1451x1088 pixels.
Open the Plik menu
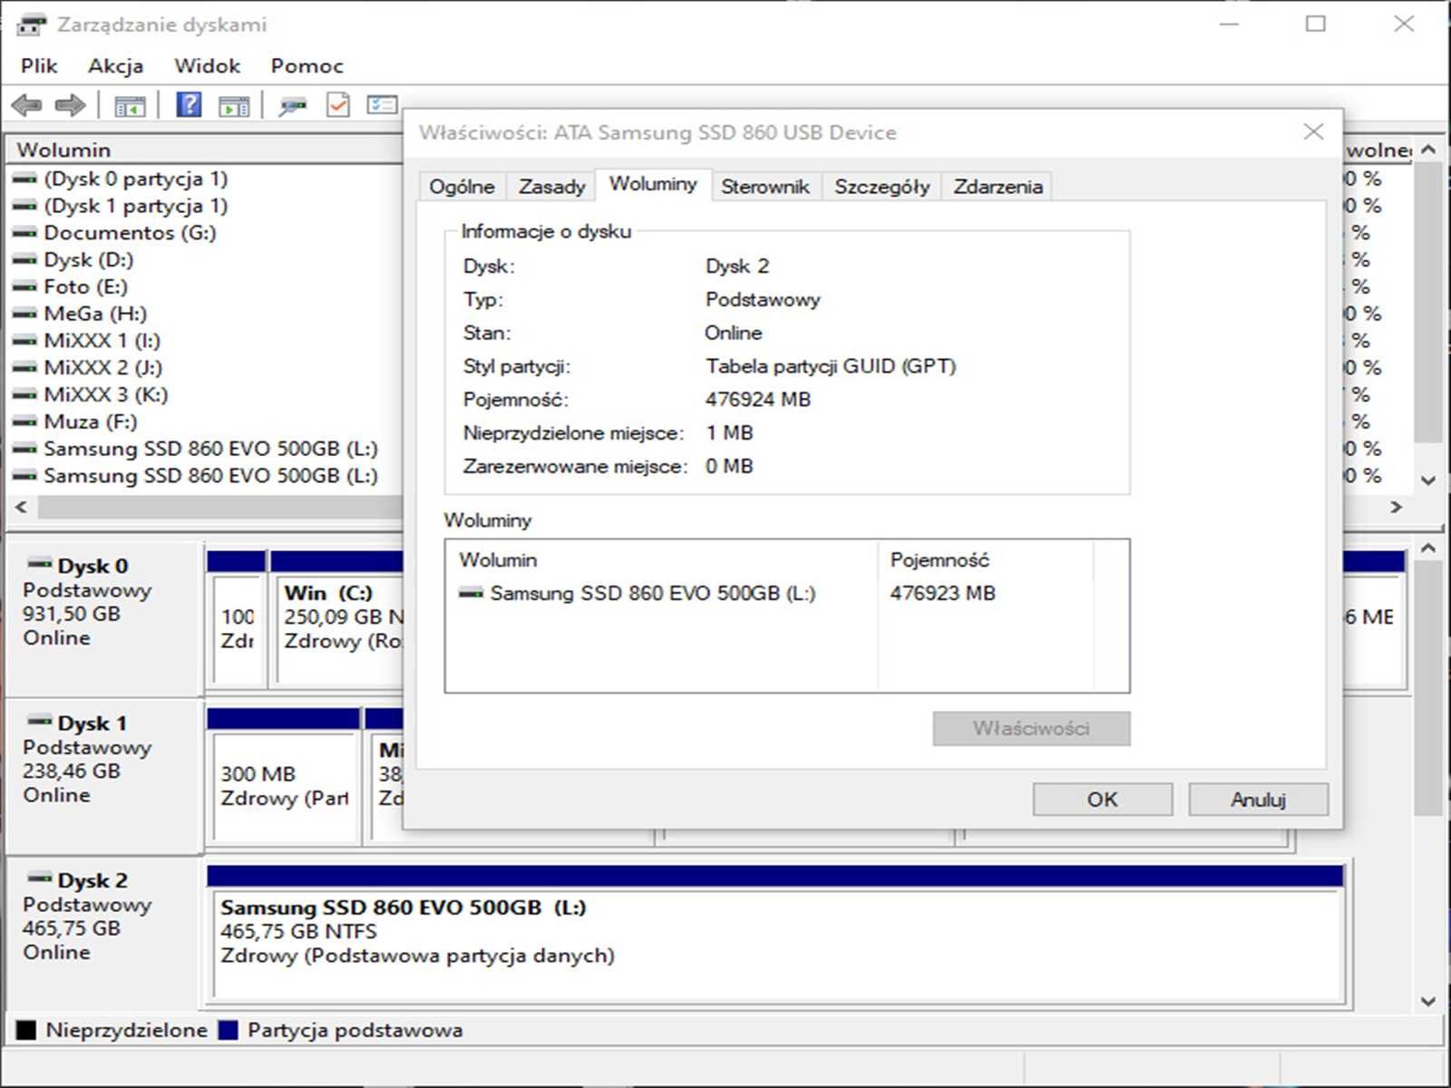tap(39, 65)
